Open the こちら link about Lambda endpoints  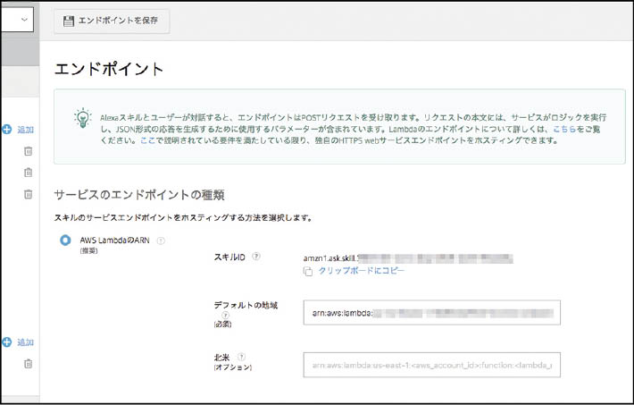coord(564,130)
